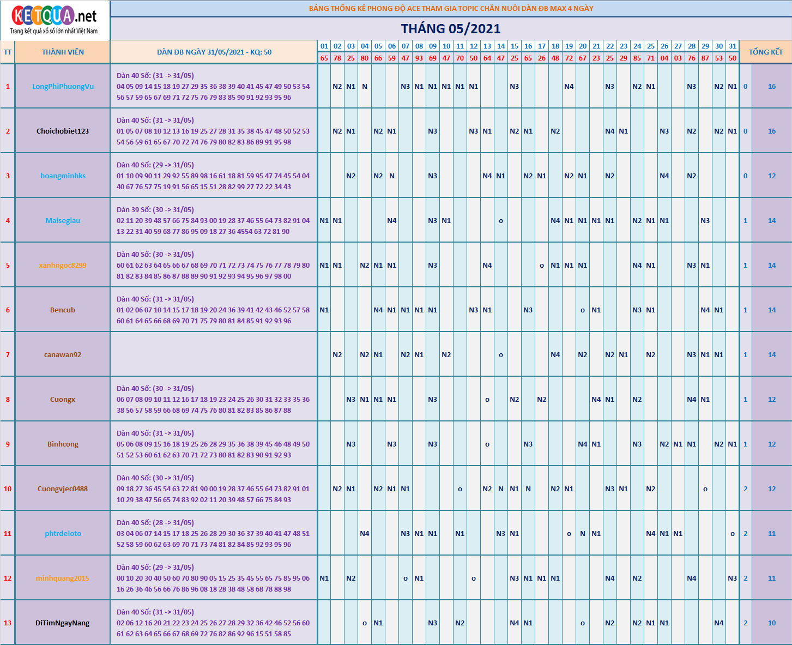
Task: Select the day 31 column header
Action: click(733, 46)
